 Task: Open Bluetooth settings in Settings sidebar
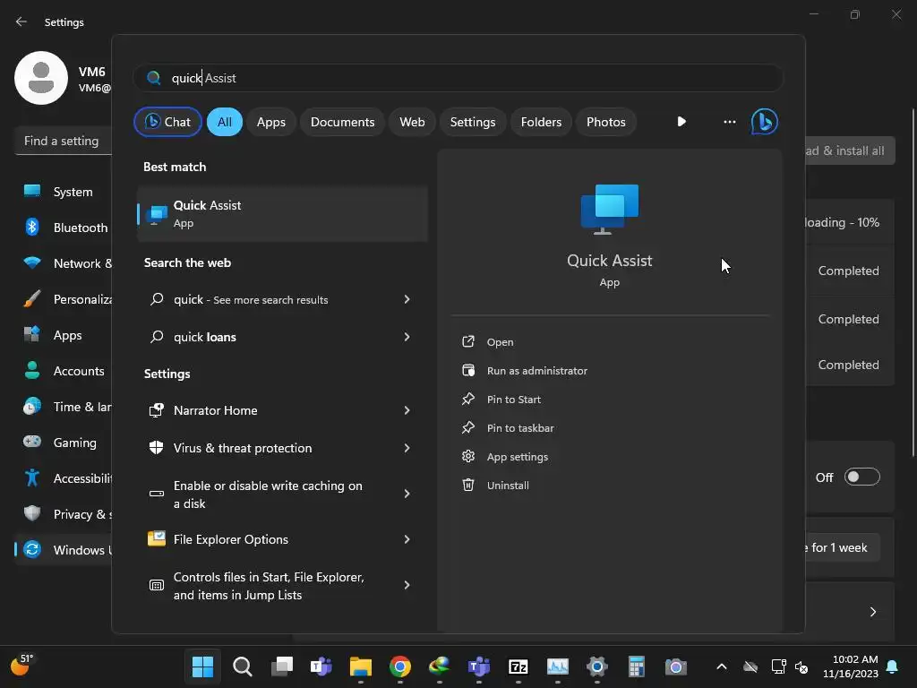click(x=64, y=228)
